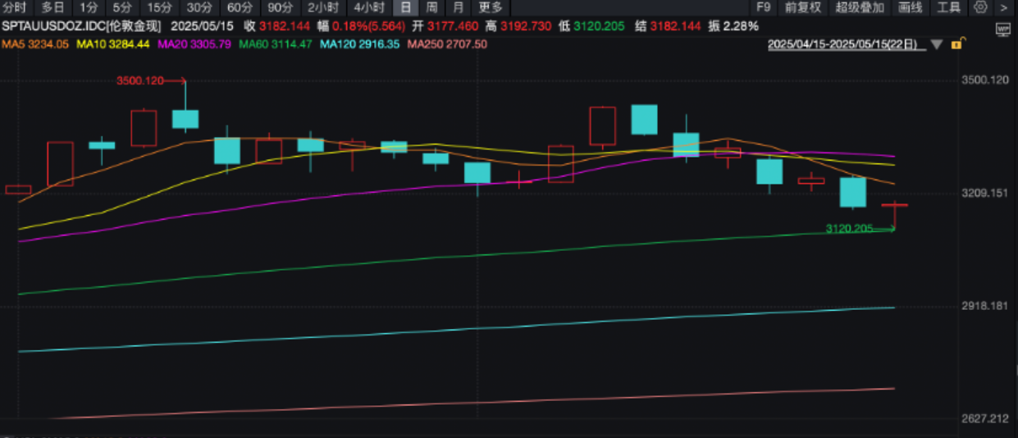Select the 15分 timeframe

pyautogui.click(x=159, y=7)
